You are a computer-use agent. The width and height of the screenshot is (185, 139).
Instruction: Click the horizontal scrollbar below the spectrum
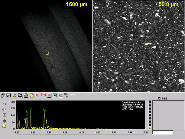[80, 137]
